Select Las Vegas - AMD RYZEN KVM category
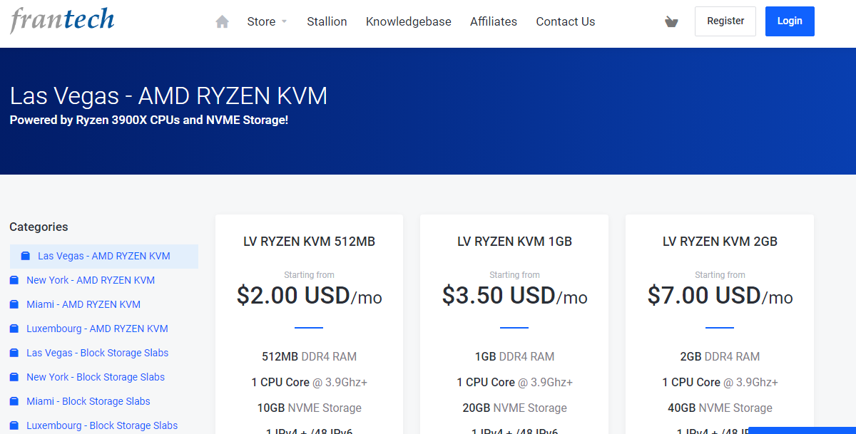The height and width of the screenshot is (434, 856). [104, 257]
